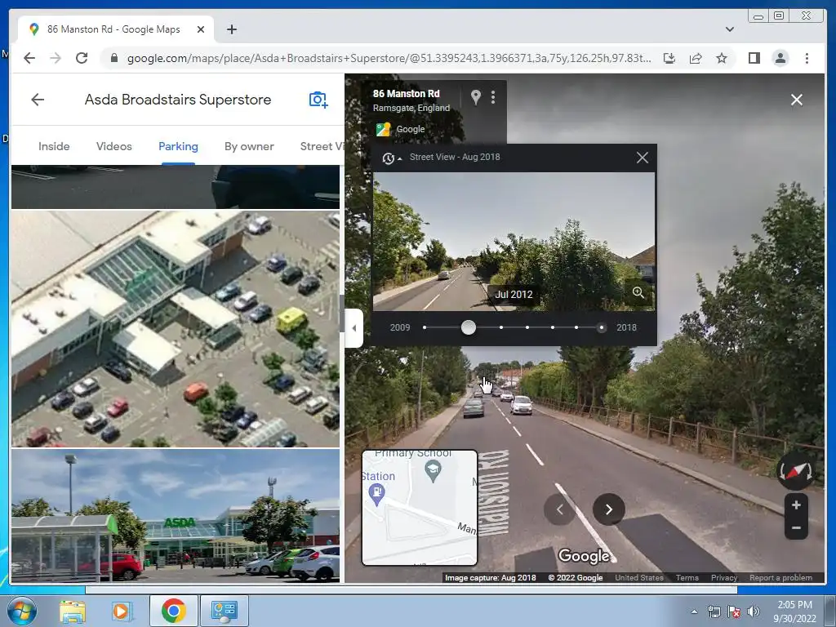The image size is (836, 627).
Task: Rotate the view using the compass
Action: [x=795, y=471]
